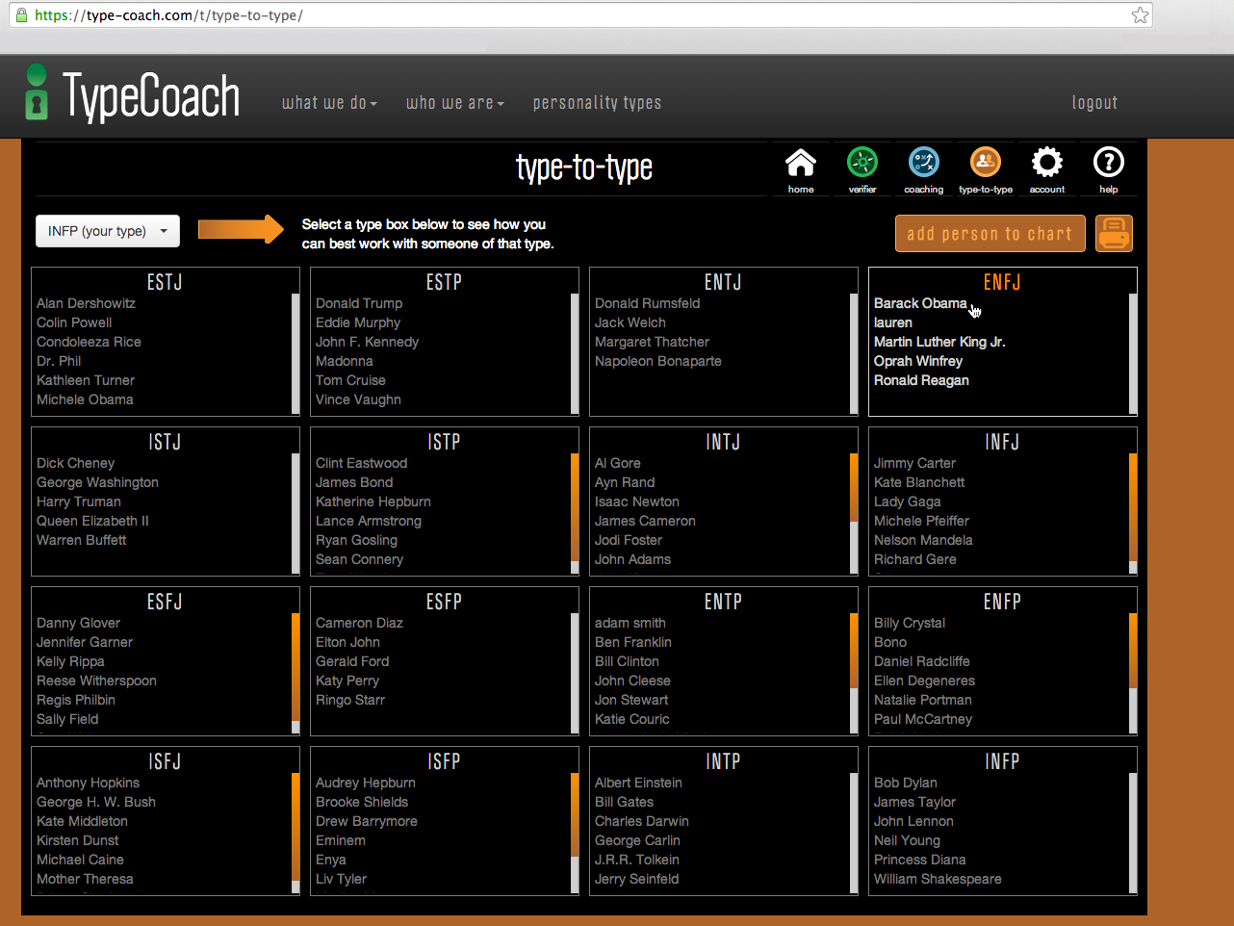This screenshot has width=1234, height=926.
Task: Click Barack Obama in ENFJ box
Action: (x=920, y=303)
